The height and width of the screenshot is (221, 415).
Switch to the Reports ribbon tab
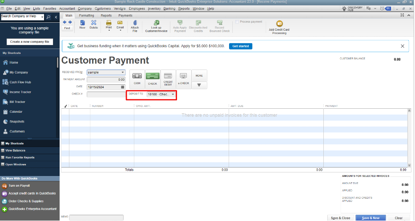point(106,16)
